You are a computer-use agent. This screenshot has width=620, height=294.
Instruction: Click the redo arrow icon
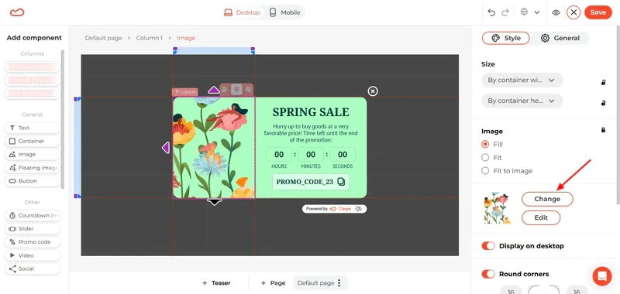505,12
